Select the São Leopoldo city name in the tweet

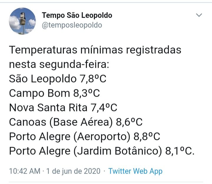click(x=43, y=79)
